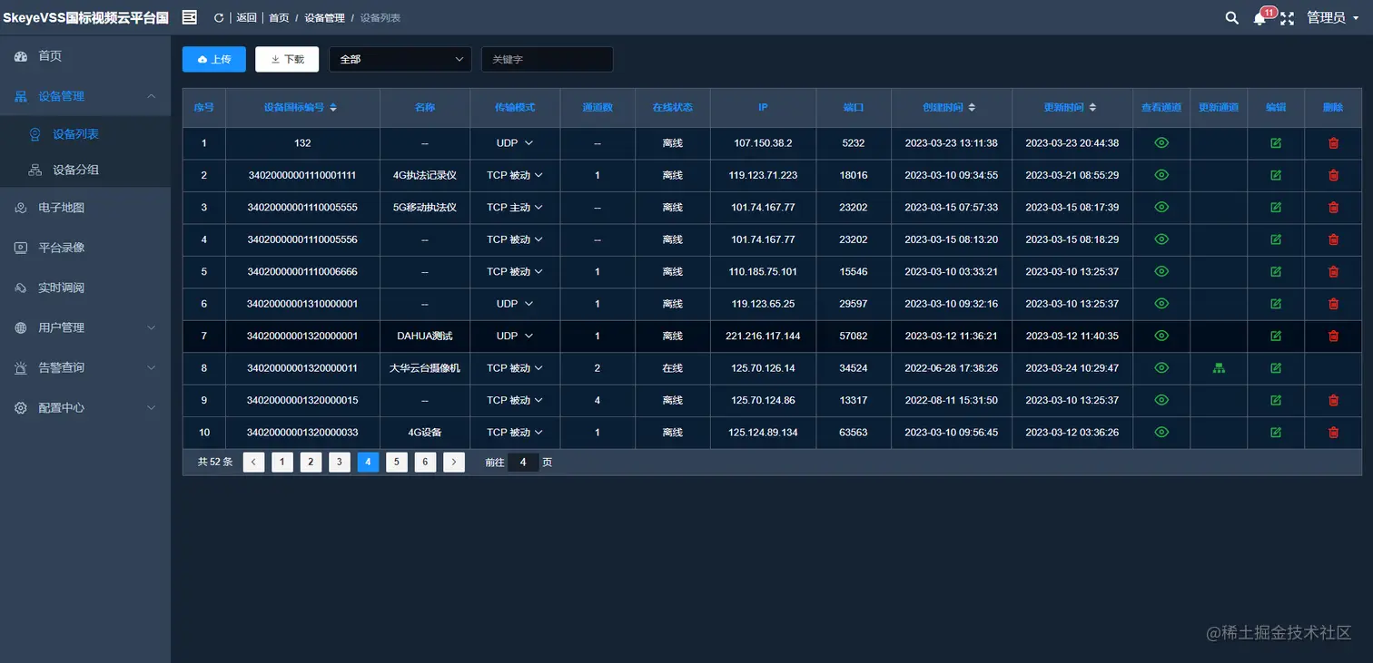Toggle fullscreen icon in the header

pos(1287,18)
